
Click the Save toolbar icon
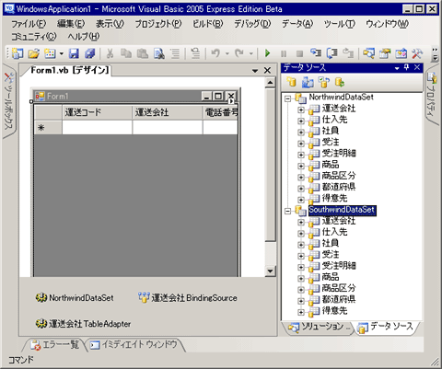pos(74,53)
